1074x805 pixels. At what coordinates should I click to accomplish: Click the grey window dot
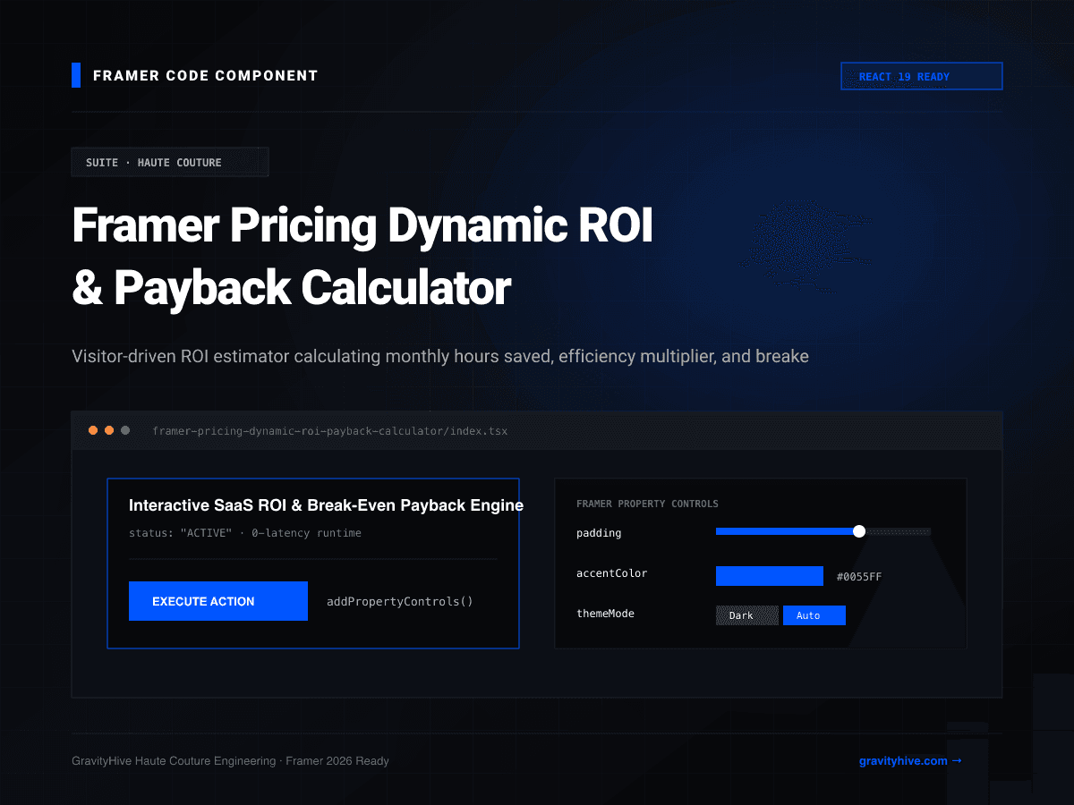pos(125,430)
